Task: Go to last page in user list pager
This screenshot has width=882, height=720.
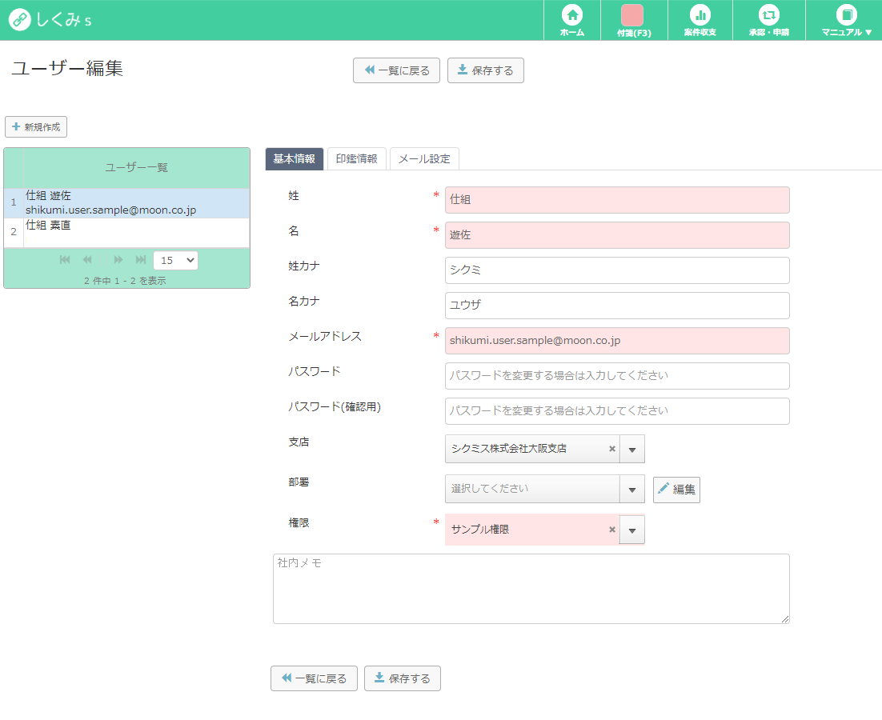Action: 141,260
